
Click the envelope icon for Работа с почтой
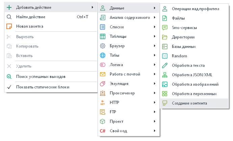[x=103, y=74]
